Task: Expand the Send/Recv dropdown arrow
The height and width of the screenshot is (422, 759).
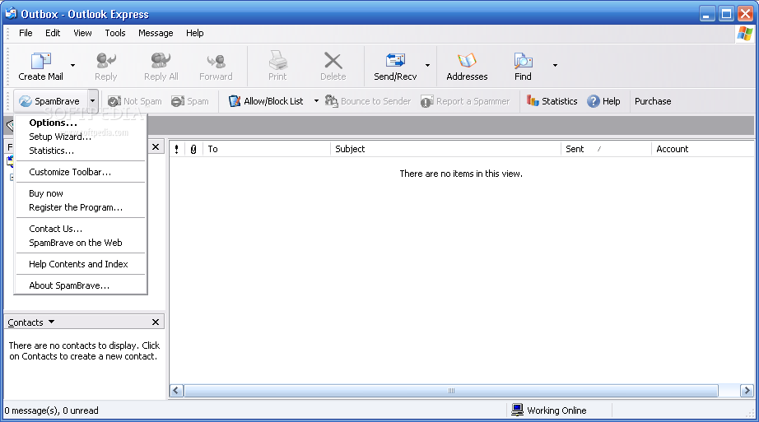Action: 427,65
